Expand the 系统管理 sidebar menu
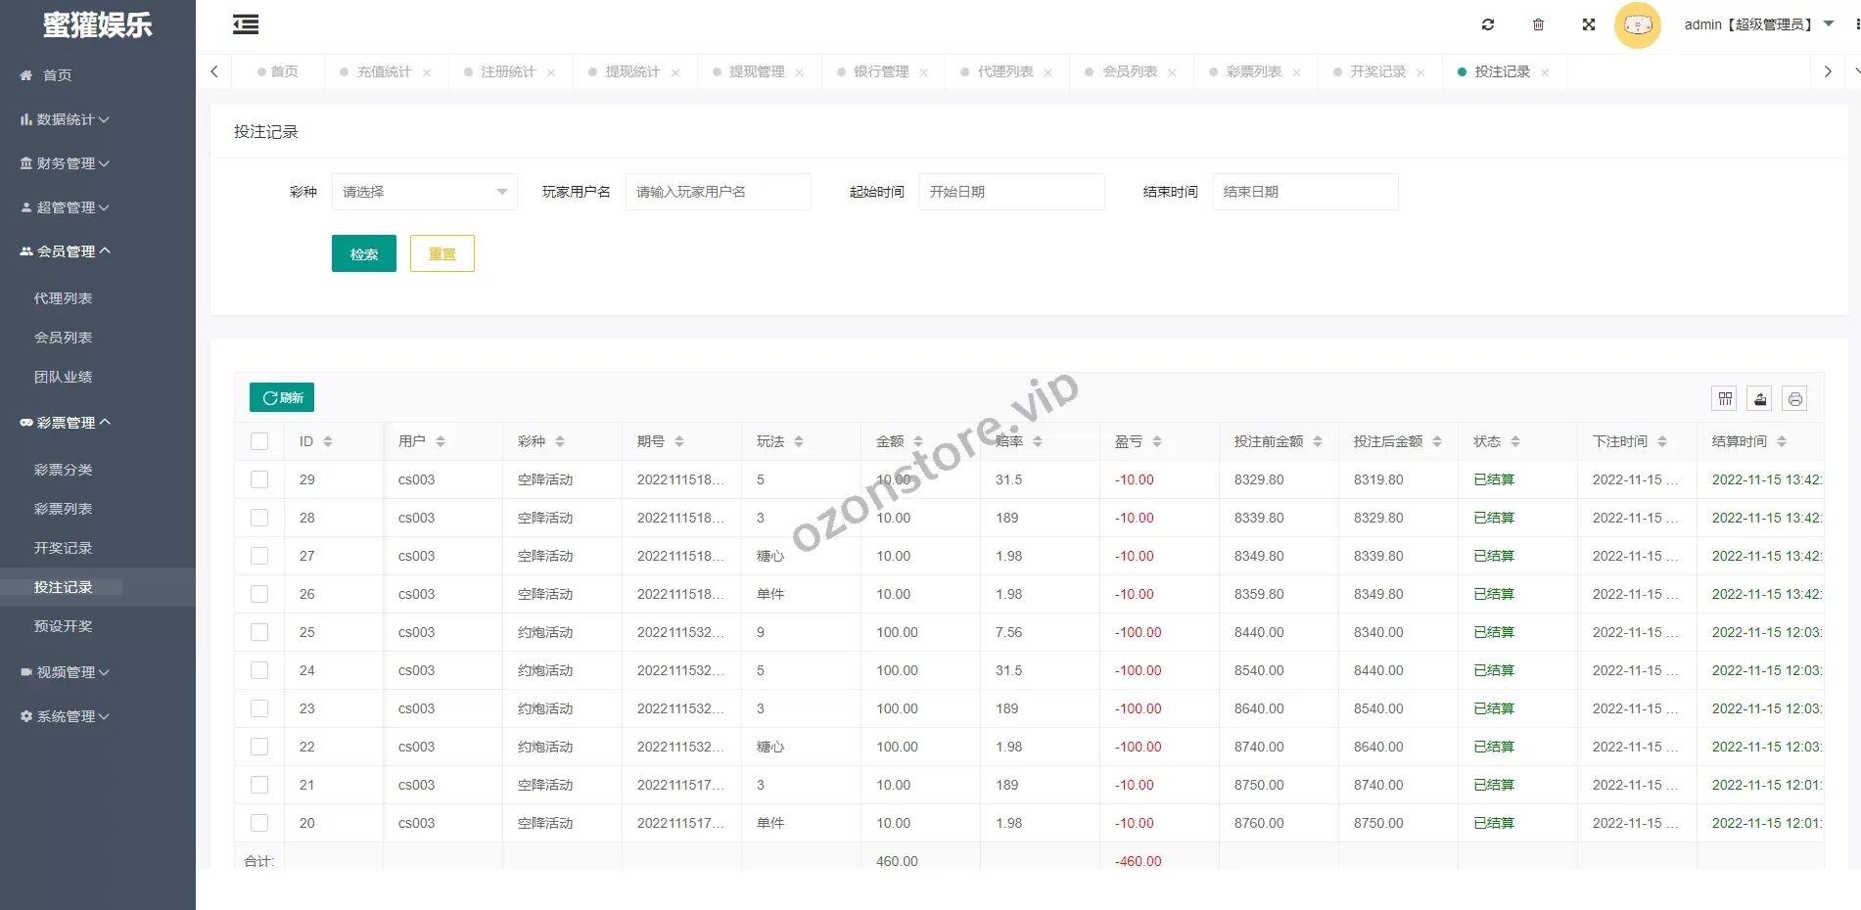Screen dimensions: 1861x910 click(x=66, y=716)
